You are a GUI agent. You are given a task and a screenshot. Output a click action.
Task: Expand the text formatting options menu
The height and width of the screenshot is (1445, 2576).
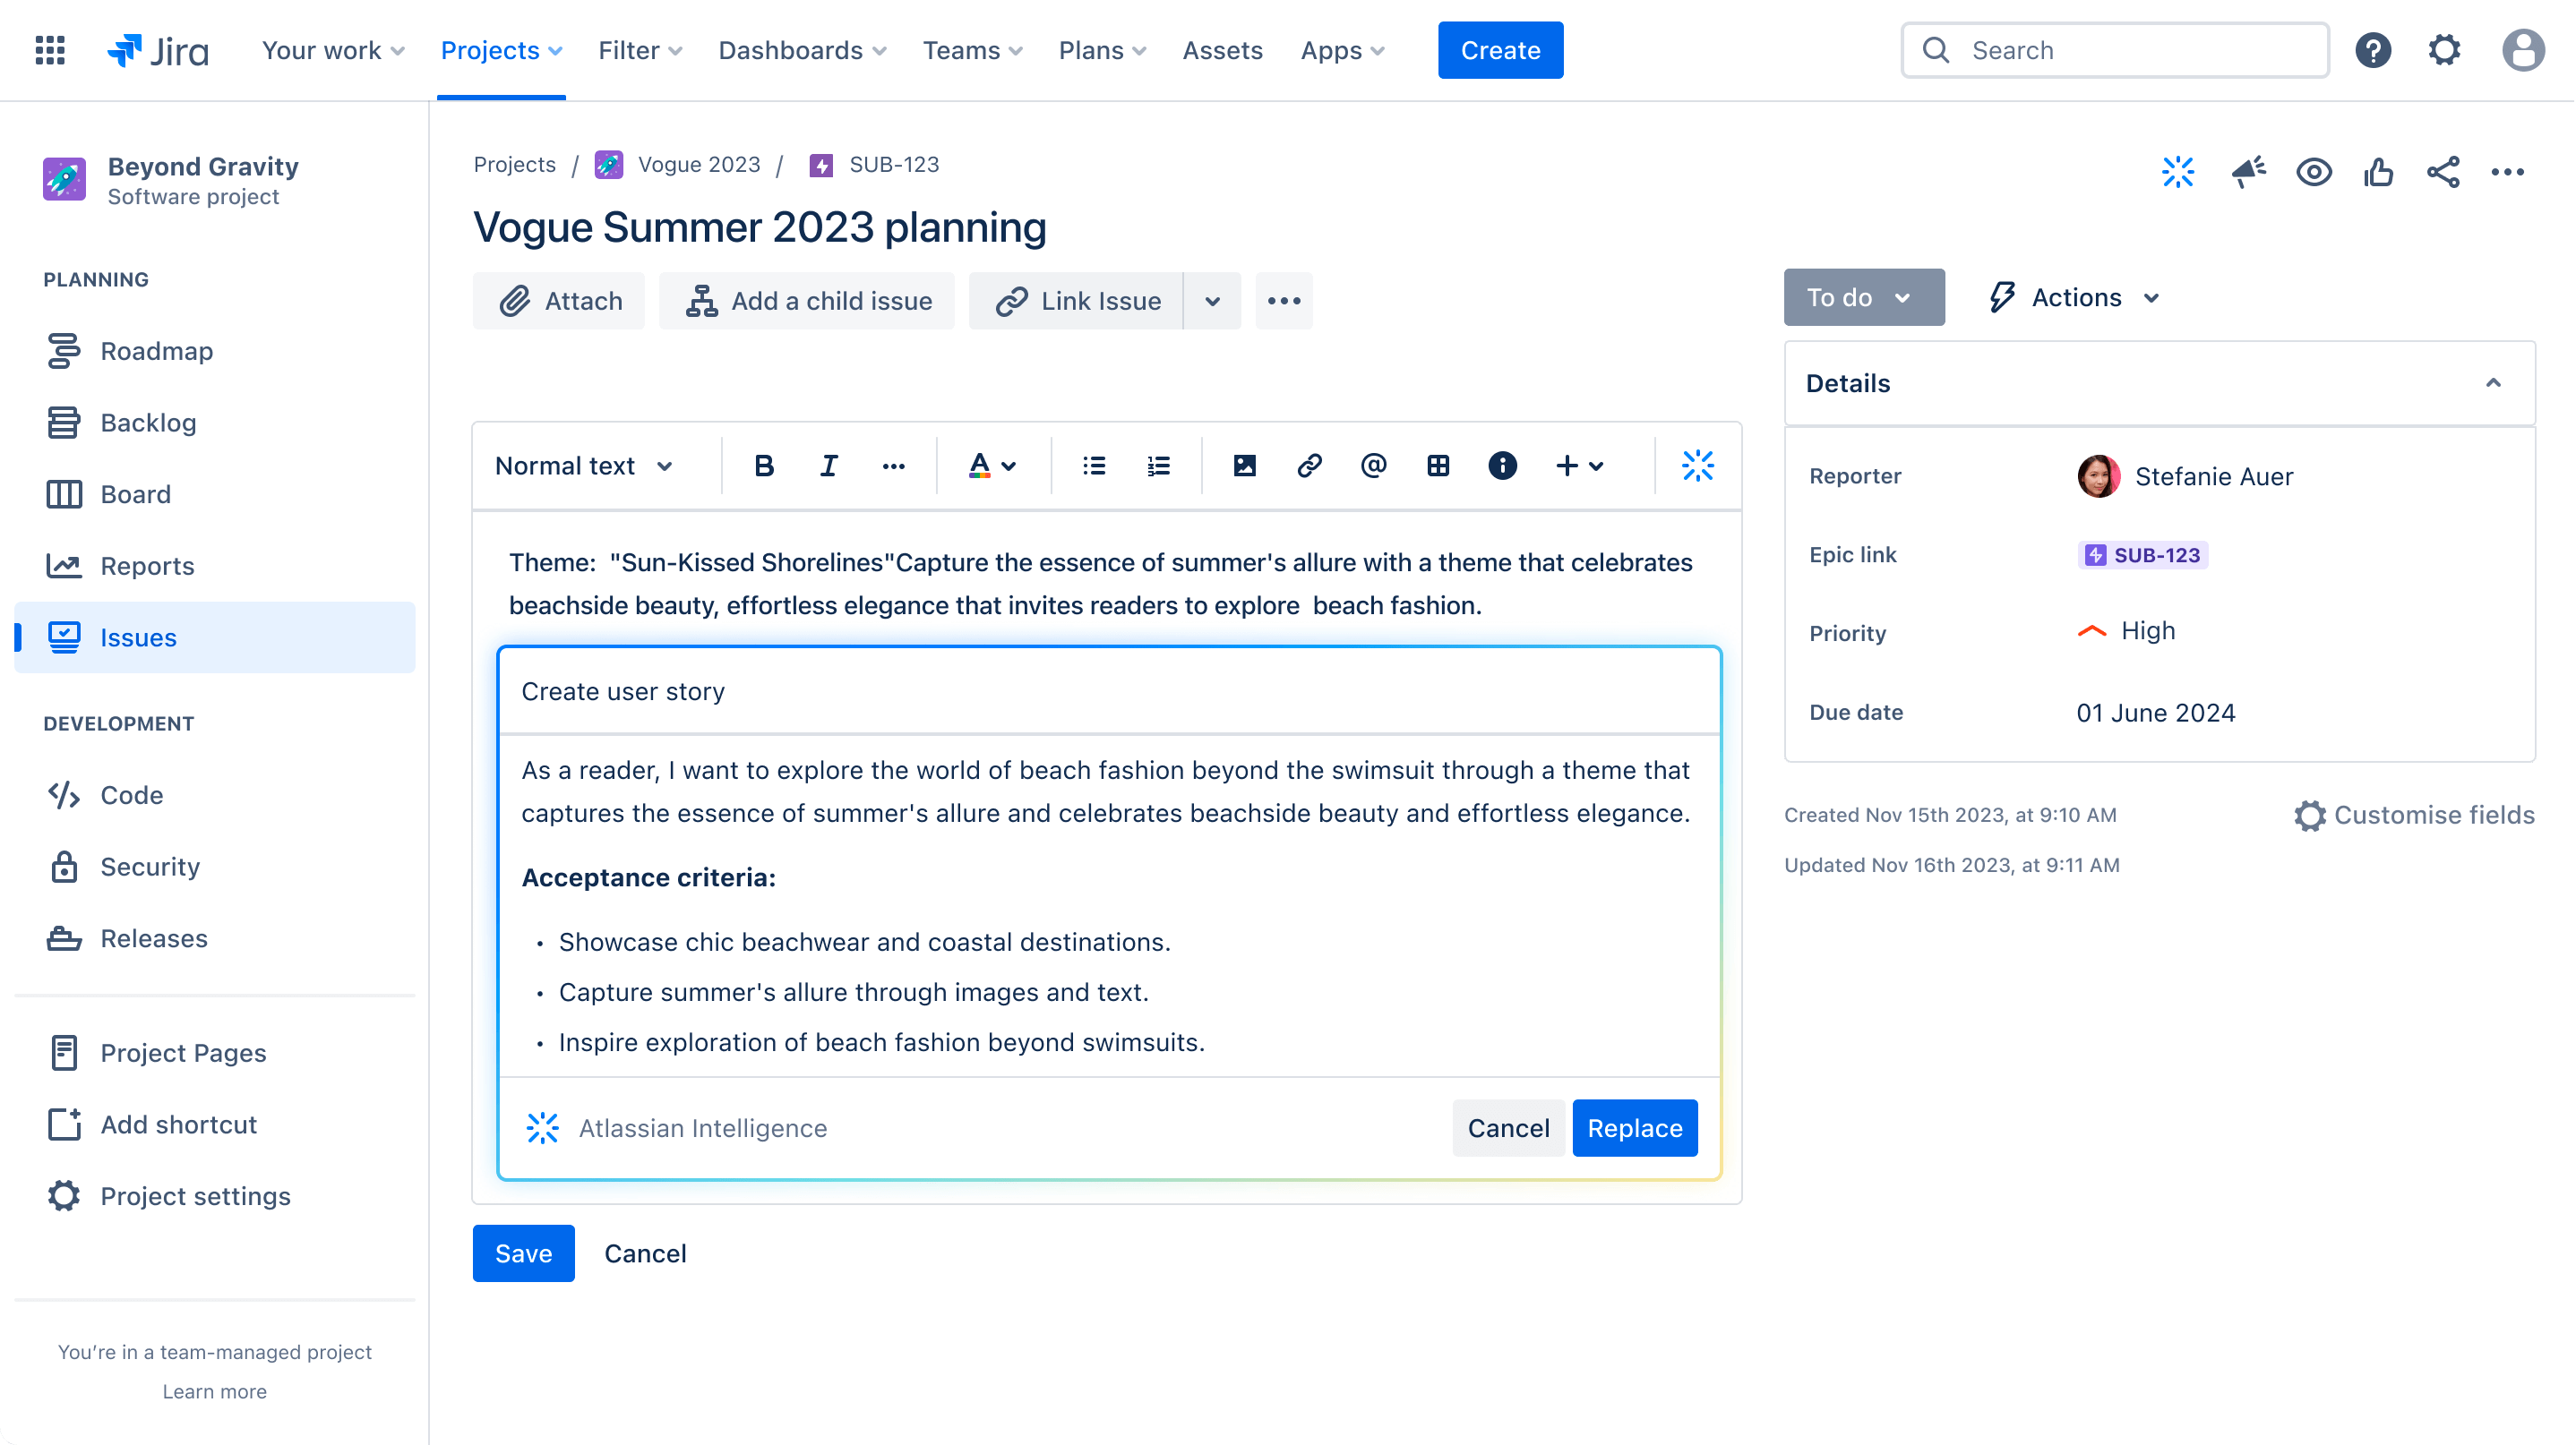point(892,466)
